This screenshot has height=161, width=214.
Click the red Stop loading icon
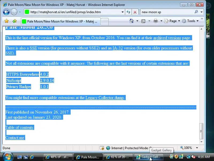click(x=135, y=12)
